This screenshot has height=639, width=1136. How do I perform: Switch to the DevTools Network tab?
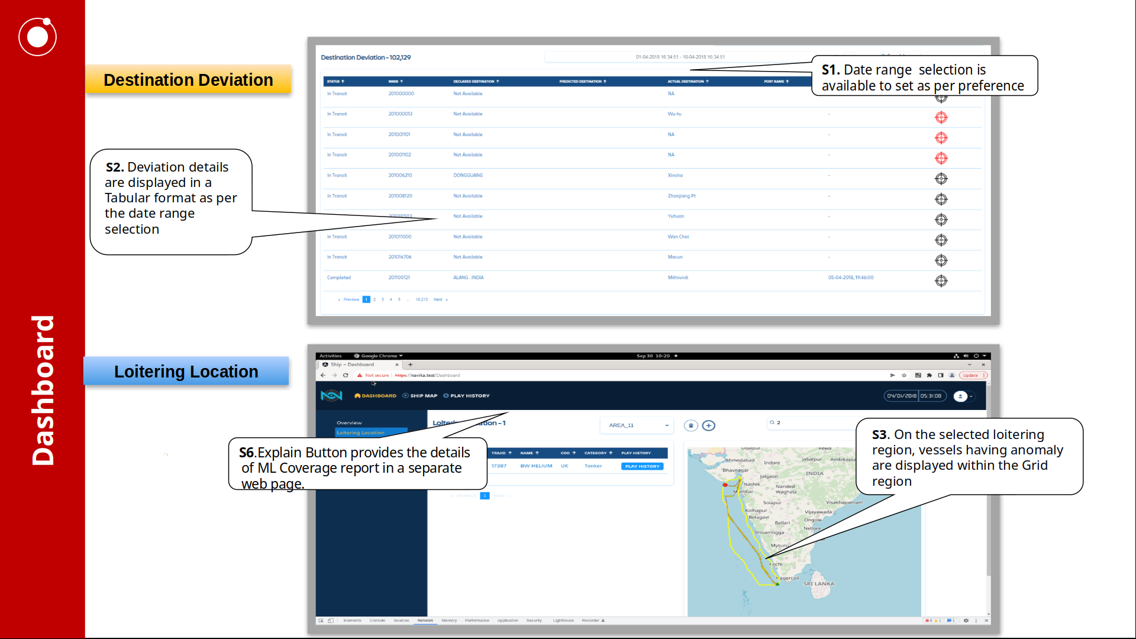coord(425,621)
